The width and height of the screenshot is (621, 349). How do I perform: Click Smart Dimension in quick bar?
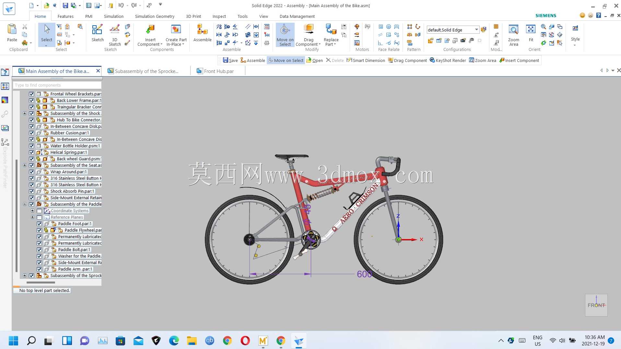[x=366, y=60]
